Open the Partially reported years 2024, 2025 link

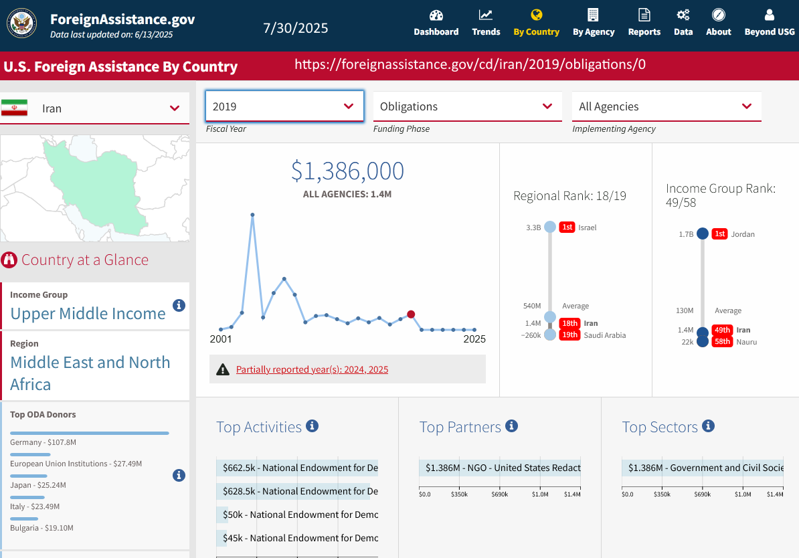(x=312, y=369)
